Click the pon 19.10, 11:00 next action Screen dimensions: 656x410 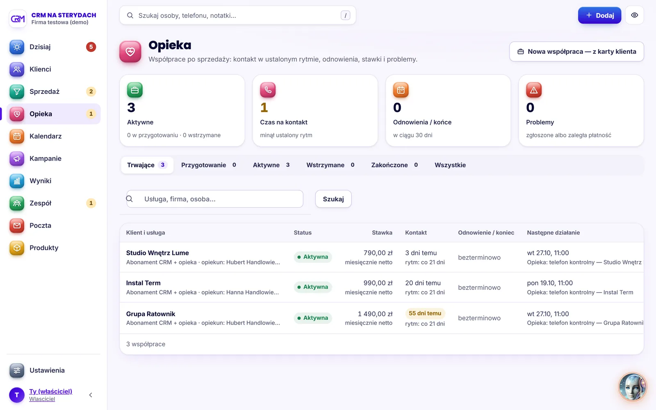pos(550,283)
